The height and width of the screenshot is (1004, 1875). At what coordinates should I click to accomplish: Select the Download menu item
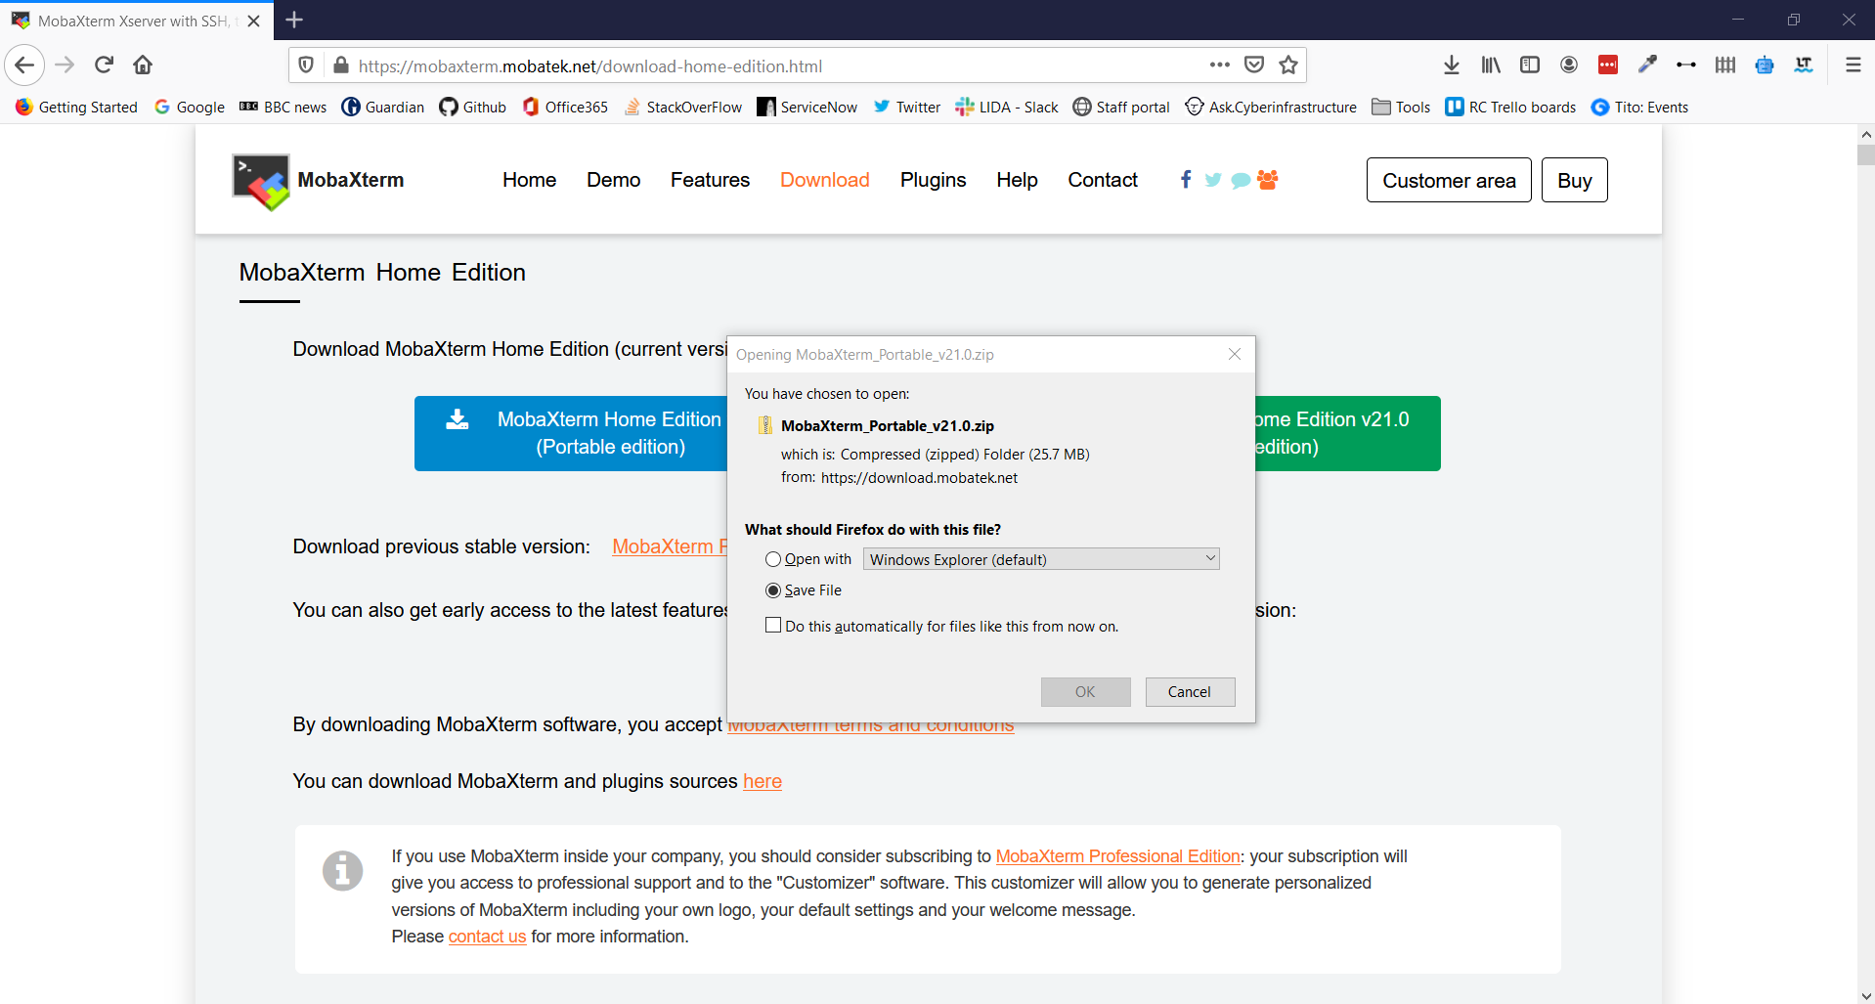pos(825,180)
